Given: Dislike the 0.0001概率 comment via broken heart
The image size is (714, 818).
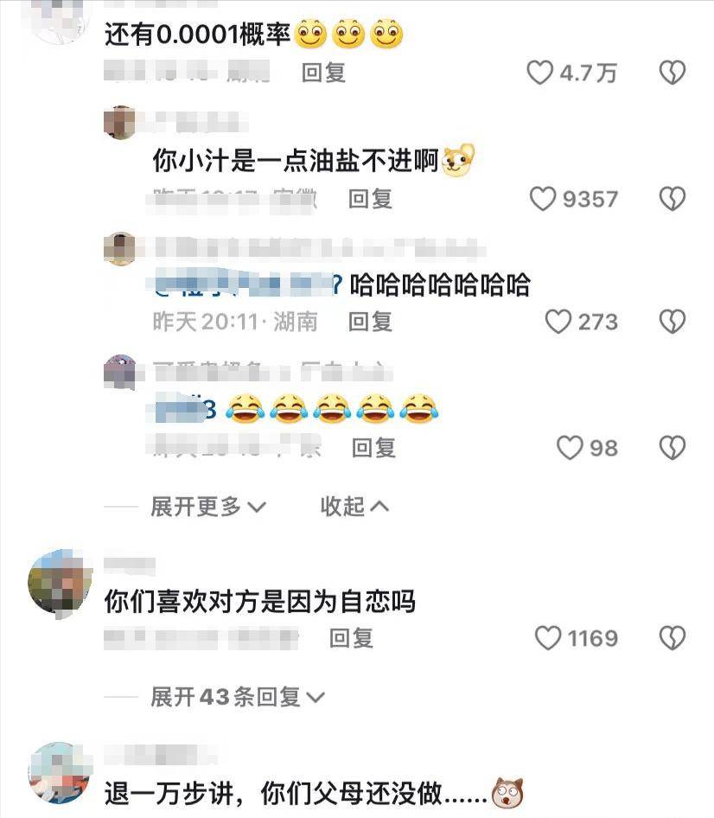Looking at the screenshot, I should (673, 73).
